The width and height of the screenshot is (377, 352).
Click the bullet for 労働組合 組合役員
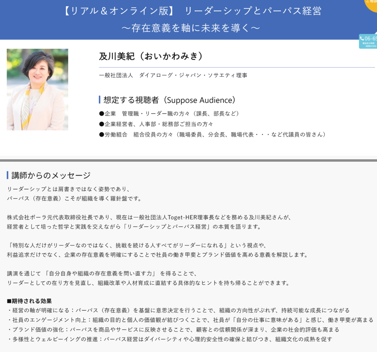(x=102, y=135)
